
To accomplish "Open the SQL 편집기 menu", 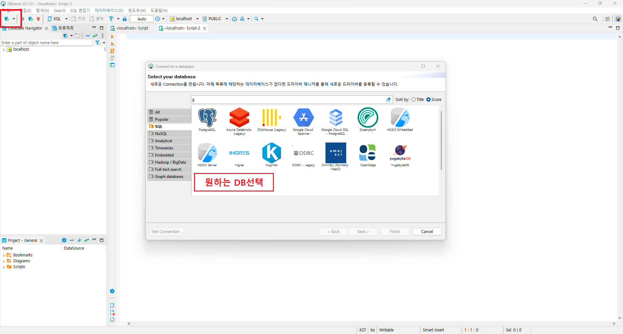I will point(80,10).
